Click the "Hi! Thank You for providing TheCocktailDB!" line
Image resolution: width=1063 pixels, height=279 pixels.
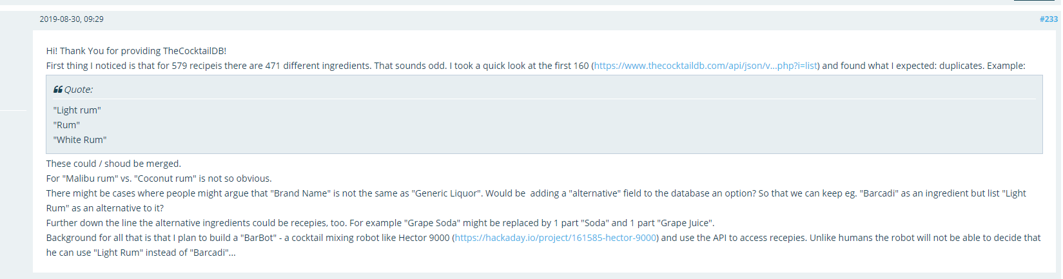pos(136,51)
